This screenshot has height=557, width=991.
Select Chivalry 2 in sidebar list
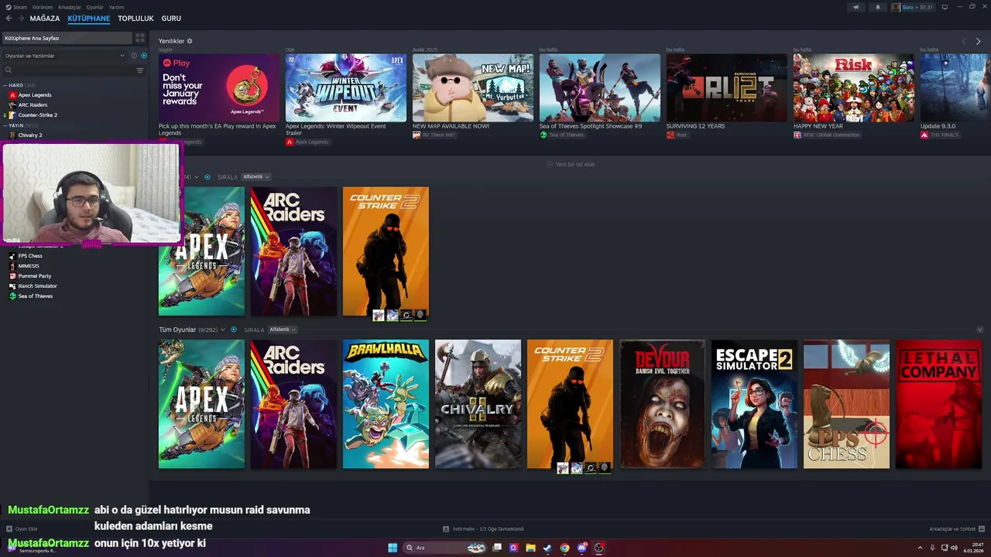pyautogui.click(x=30, y=135)
